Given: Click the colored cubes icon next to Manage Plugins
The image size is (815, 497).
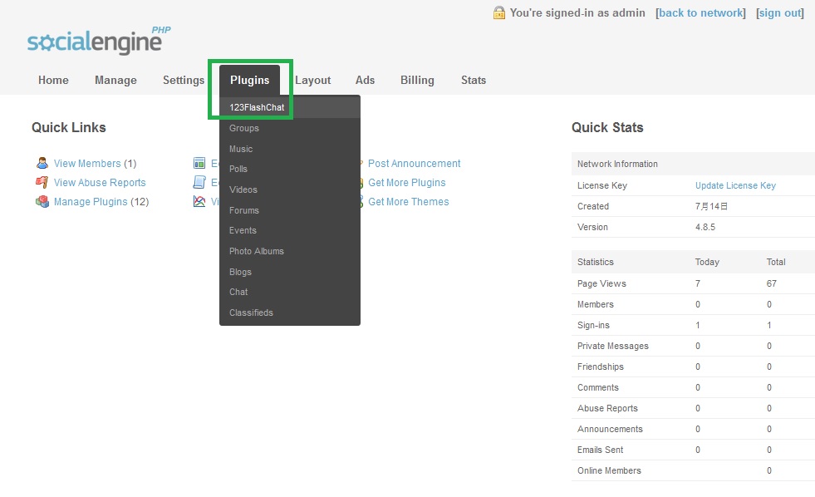Looking at the screenshot, I should click(42, 201).
